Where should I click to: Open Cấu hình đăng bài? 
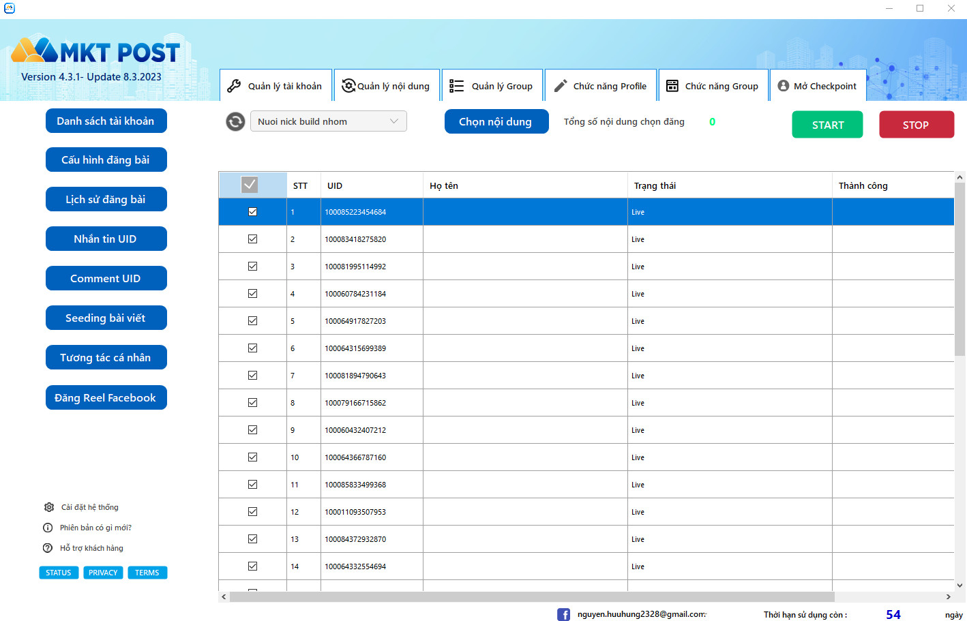pyautogui.click(x=106, y=160)
